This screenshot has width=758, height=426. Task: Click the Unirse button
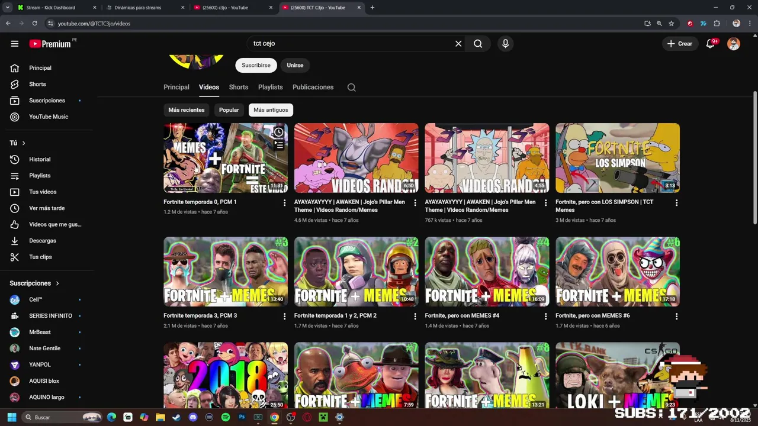[x=295, y=65]
